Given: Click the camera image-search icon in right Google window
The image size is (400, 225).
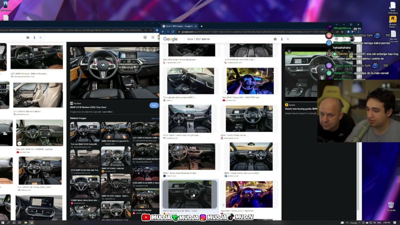Looking at the screenshot, I should click(x=275, y=39).
